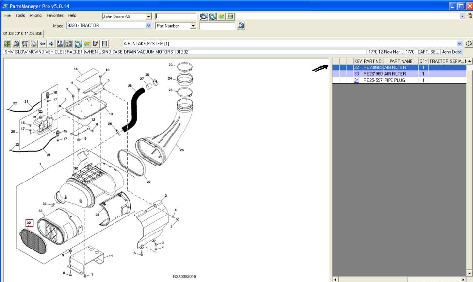This screenshot has height=282, width=473.
Task: Click callout number 25 on intake duct
Action: pos(182,150)
